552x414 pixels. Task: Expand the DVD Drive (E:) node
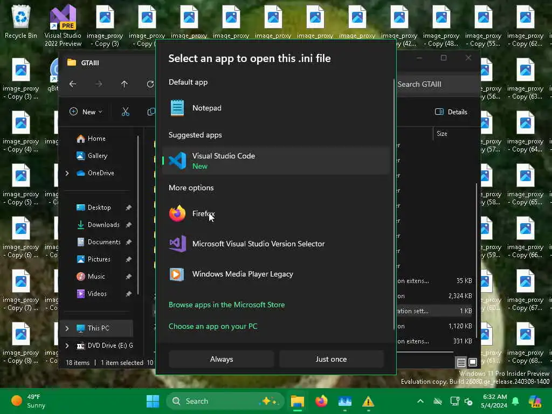67,346
